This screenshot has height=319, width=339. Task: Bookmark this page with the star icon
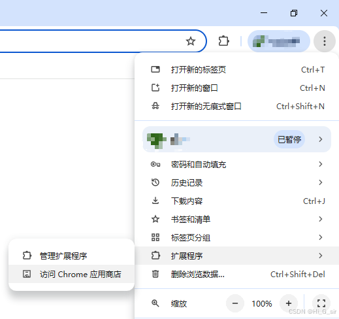[x=191, y=41]
